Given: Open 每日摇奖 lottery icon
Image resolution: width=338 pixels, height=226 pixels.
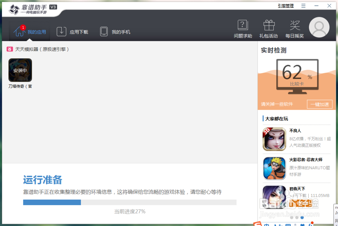Looking at the screenshot, I should [295, 25].
